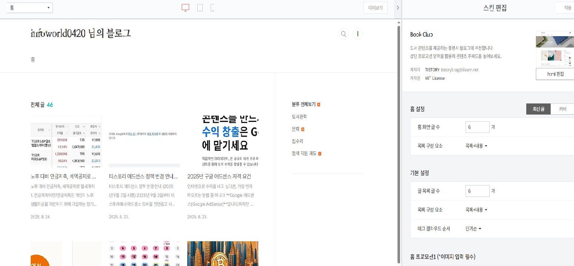Open the infoworld0420 님의 블로그 title link

pos(81,34)
